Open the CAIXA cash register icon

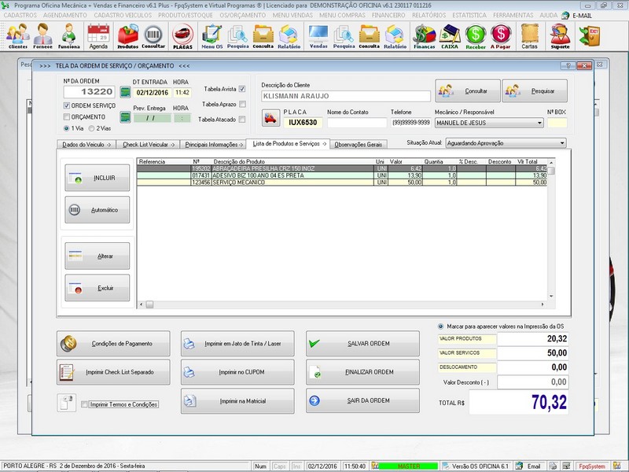450,36
